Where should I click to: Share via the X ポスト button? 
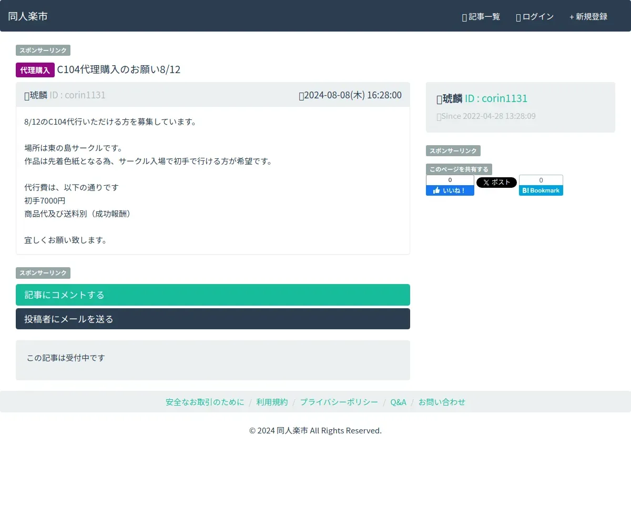[496, 183]
